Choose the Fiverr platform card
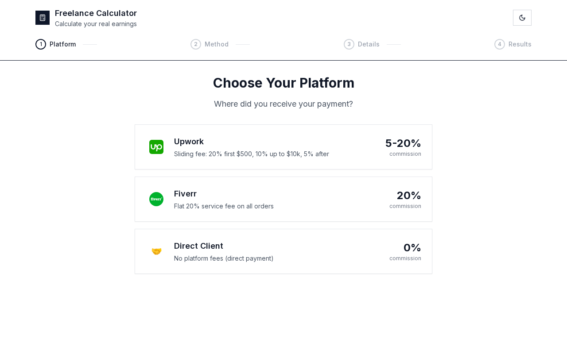This screenshot has height=354, width=567. tap(283, 199)
